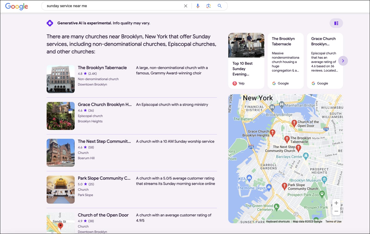The width and height of the screenshot is (370, 234).
Task: Open the map Terms of Use link
Action: pyautogui.click(x=333, y=222)
